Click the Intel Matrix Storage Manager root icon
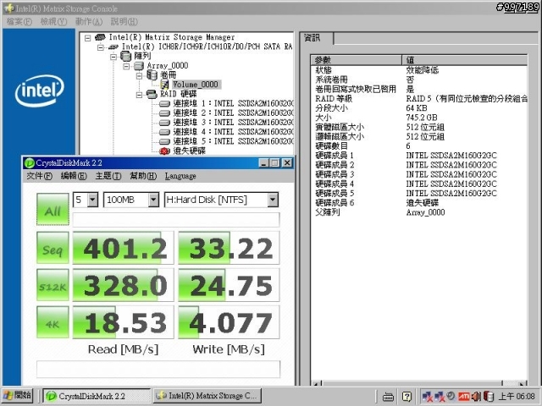The height and width of the screenshot is (406, 542). [100, 36]
